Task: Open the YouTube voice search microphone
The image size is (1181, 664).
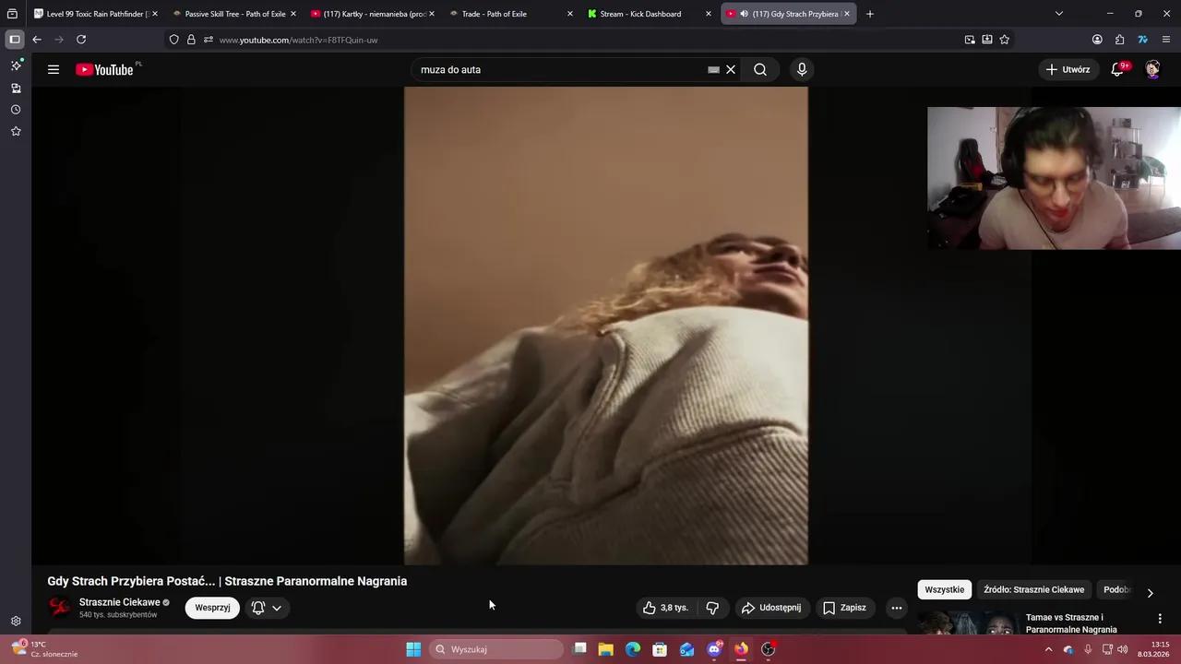Action: tap(802, 69)
